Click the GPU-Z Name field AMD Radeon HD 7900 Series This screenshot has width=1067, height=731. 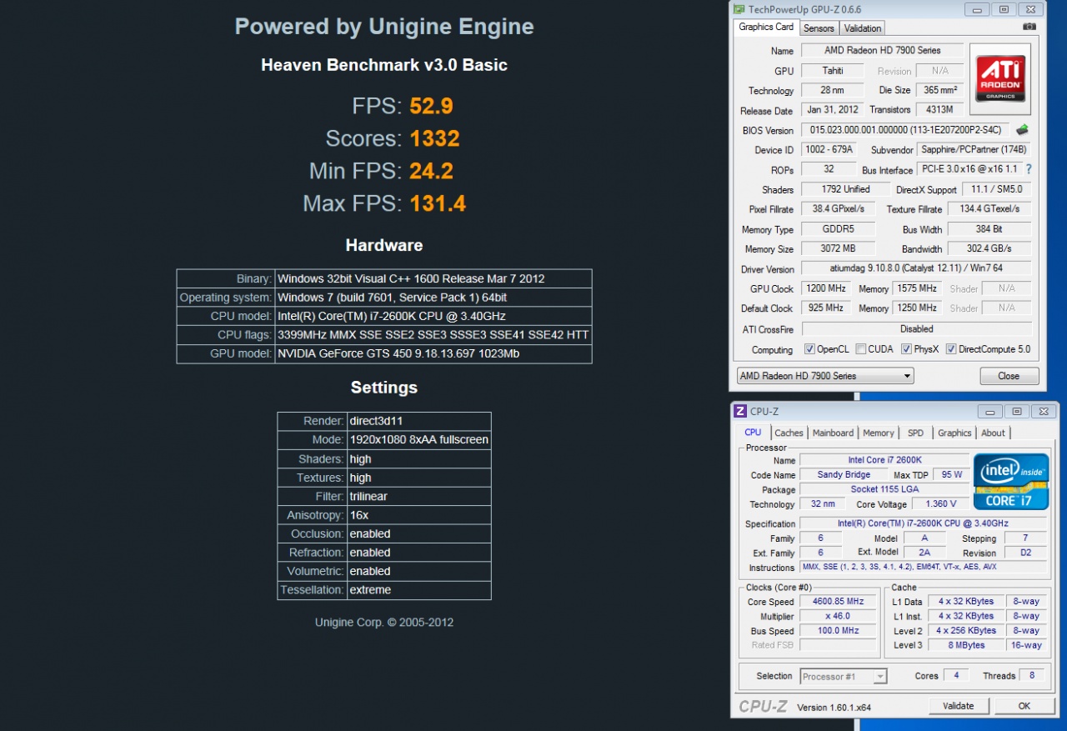click(x=882, y=51)
